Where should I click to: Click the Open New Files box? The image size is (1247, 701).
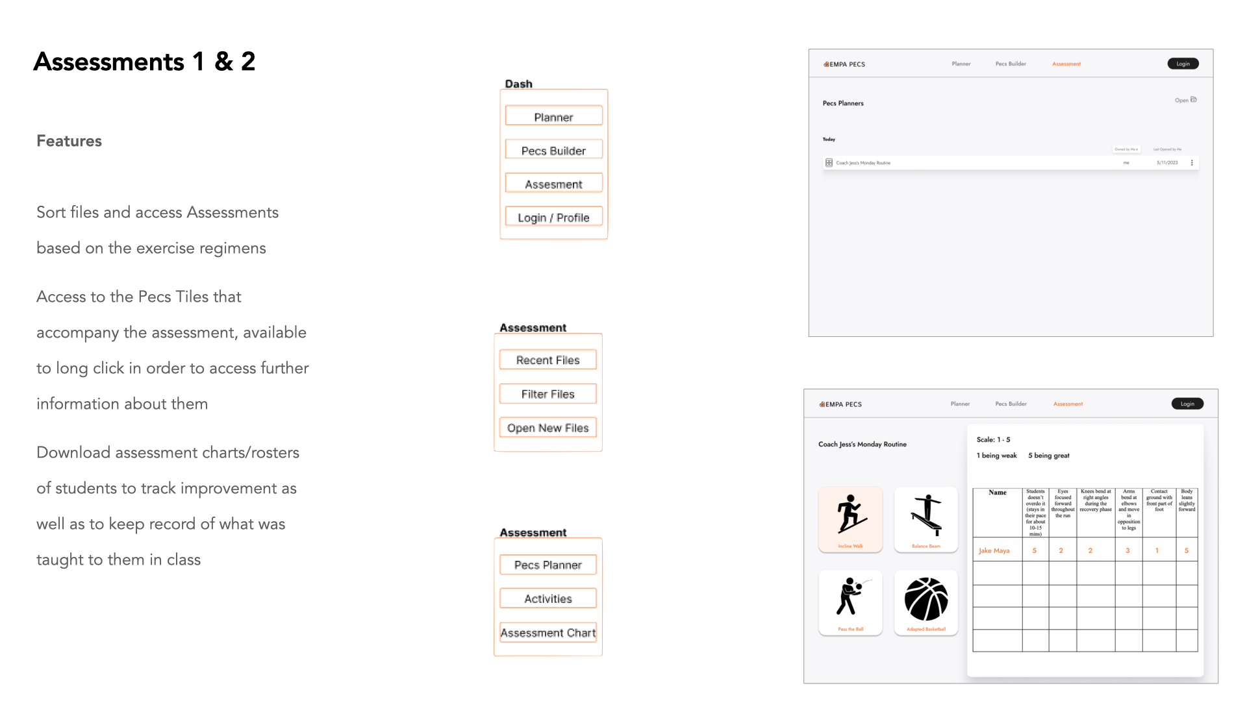(548, 428)
